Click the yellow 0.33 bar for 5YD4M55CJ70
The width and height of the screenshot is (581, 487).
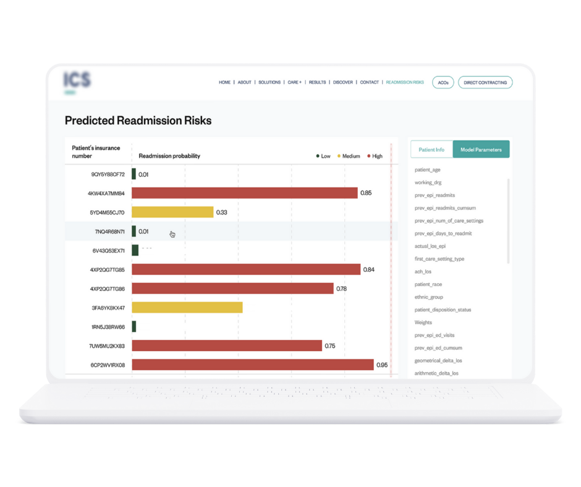coord(172,212)
